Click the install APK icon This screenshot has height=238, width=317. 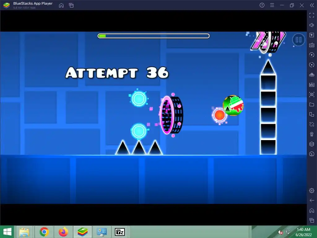click(x=312, y=85)
